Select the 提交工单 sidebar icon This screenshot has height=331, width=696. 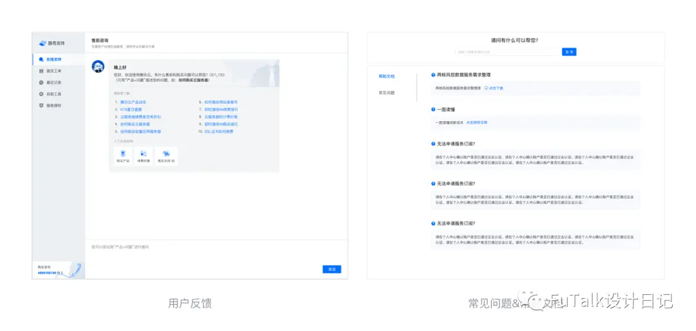point(41,71)
